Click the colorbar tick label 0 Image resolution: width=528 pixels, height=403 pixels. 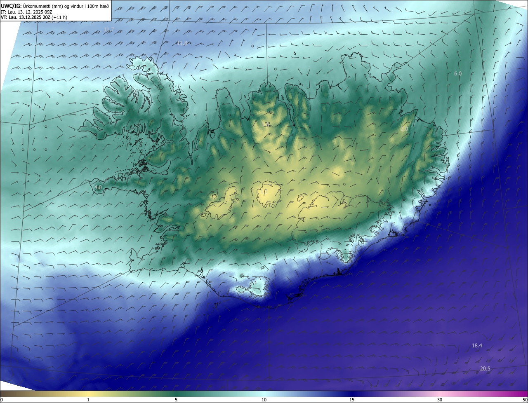2,400
